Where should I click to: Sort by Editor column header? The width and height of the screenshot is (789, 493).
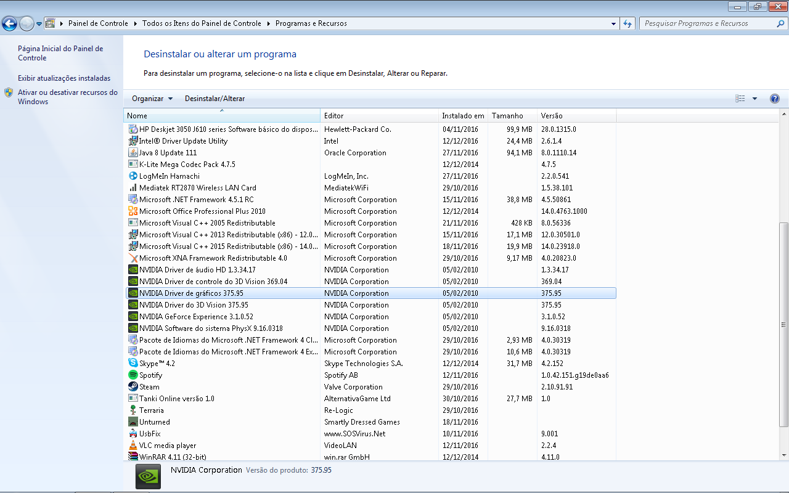[379, 116]
